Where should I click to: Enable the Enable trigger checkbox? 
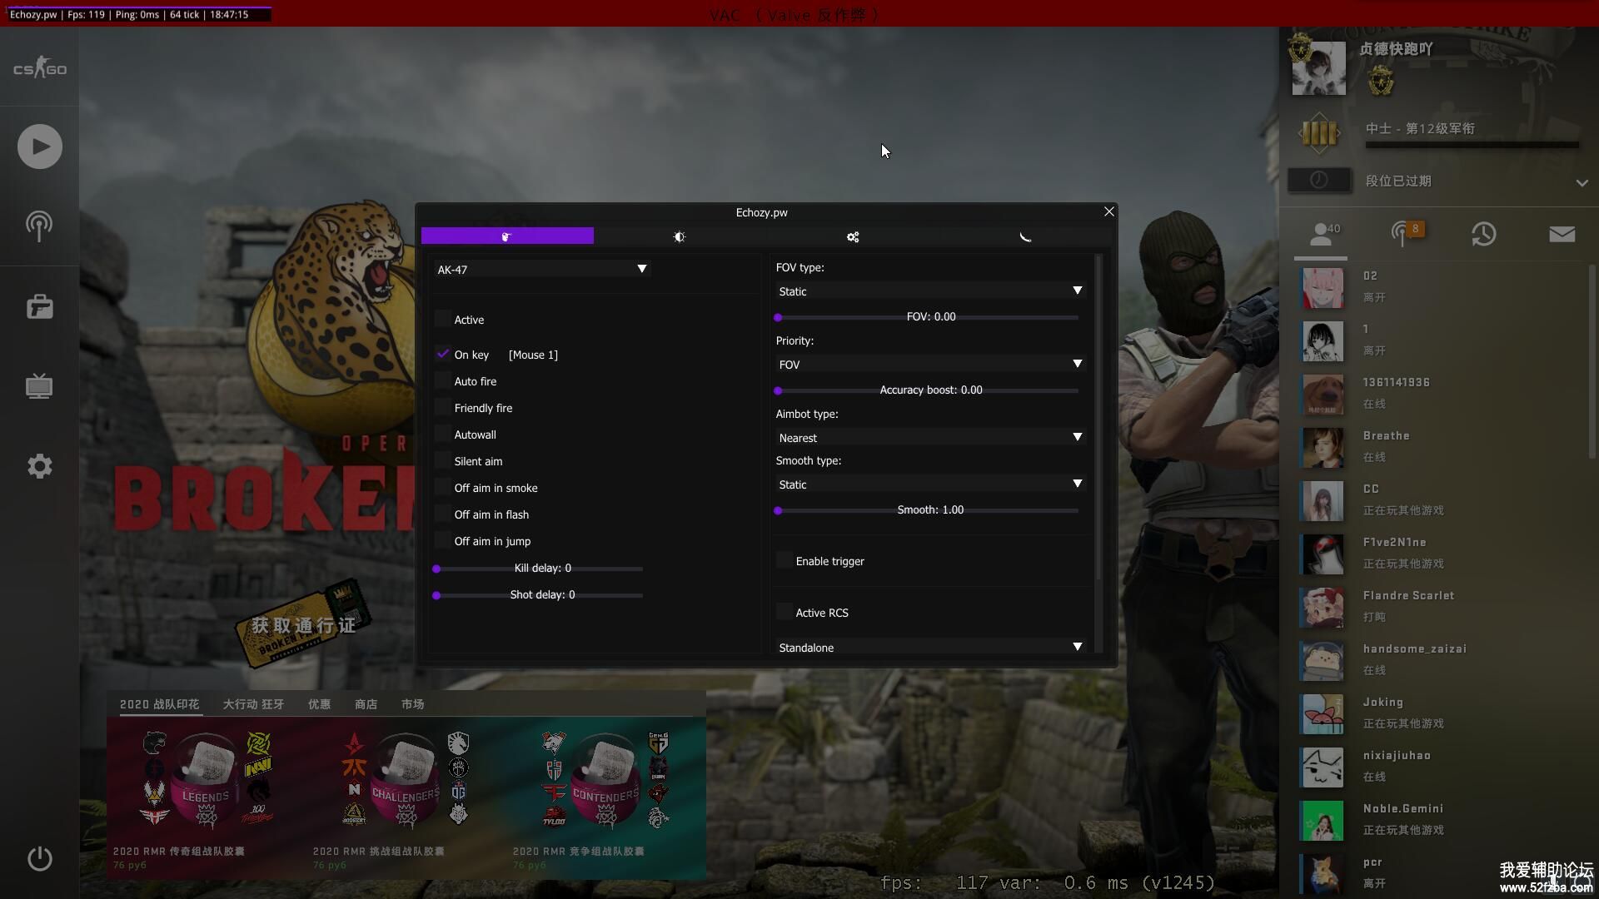(x=784, y=560)
